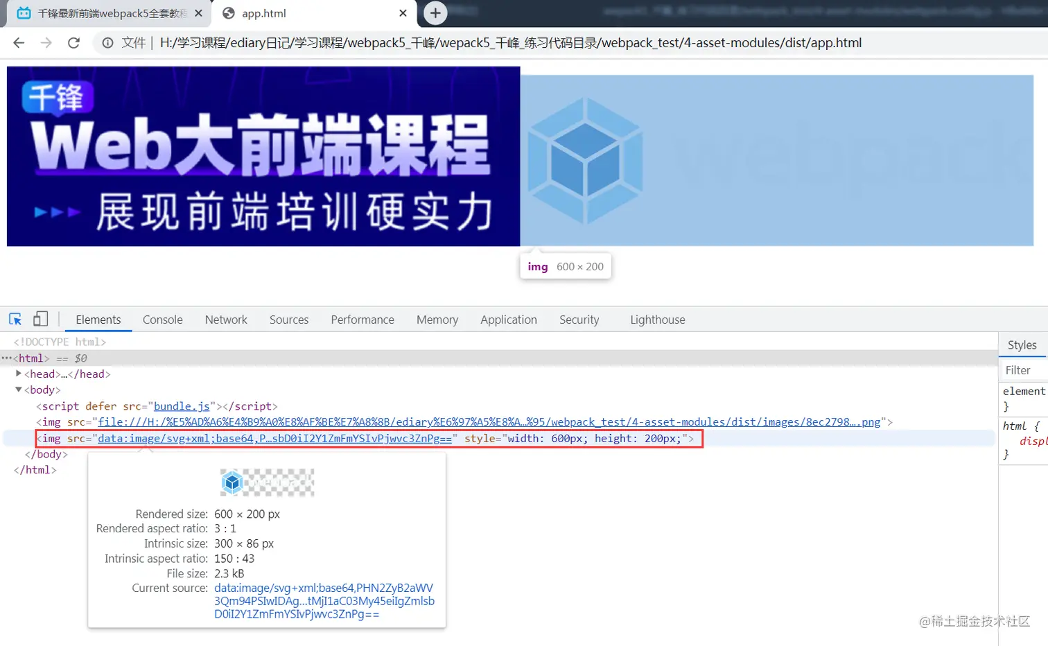Click the 千锋 Web大前端课程 banner image

[x=263, y=156]
